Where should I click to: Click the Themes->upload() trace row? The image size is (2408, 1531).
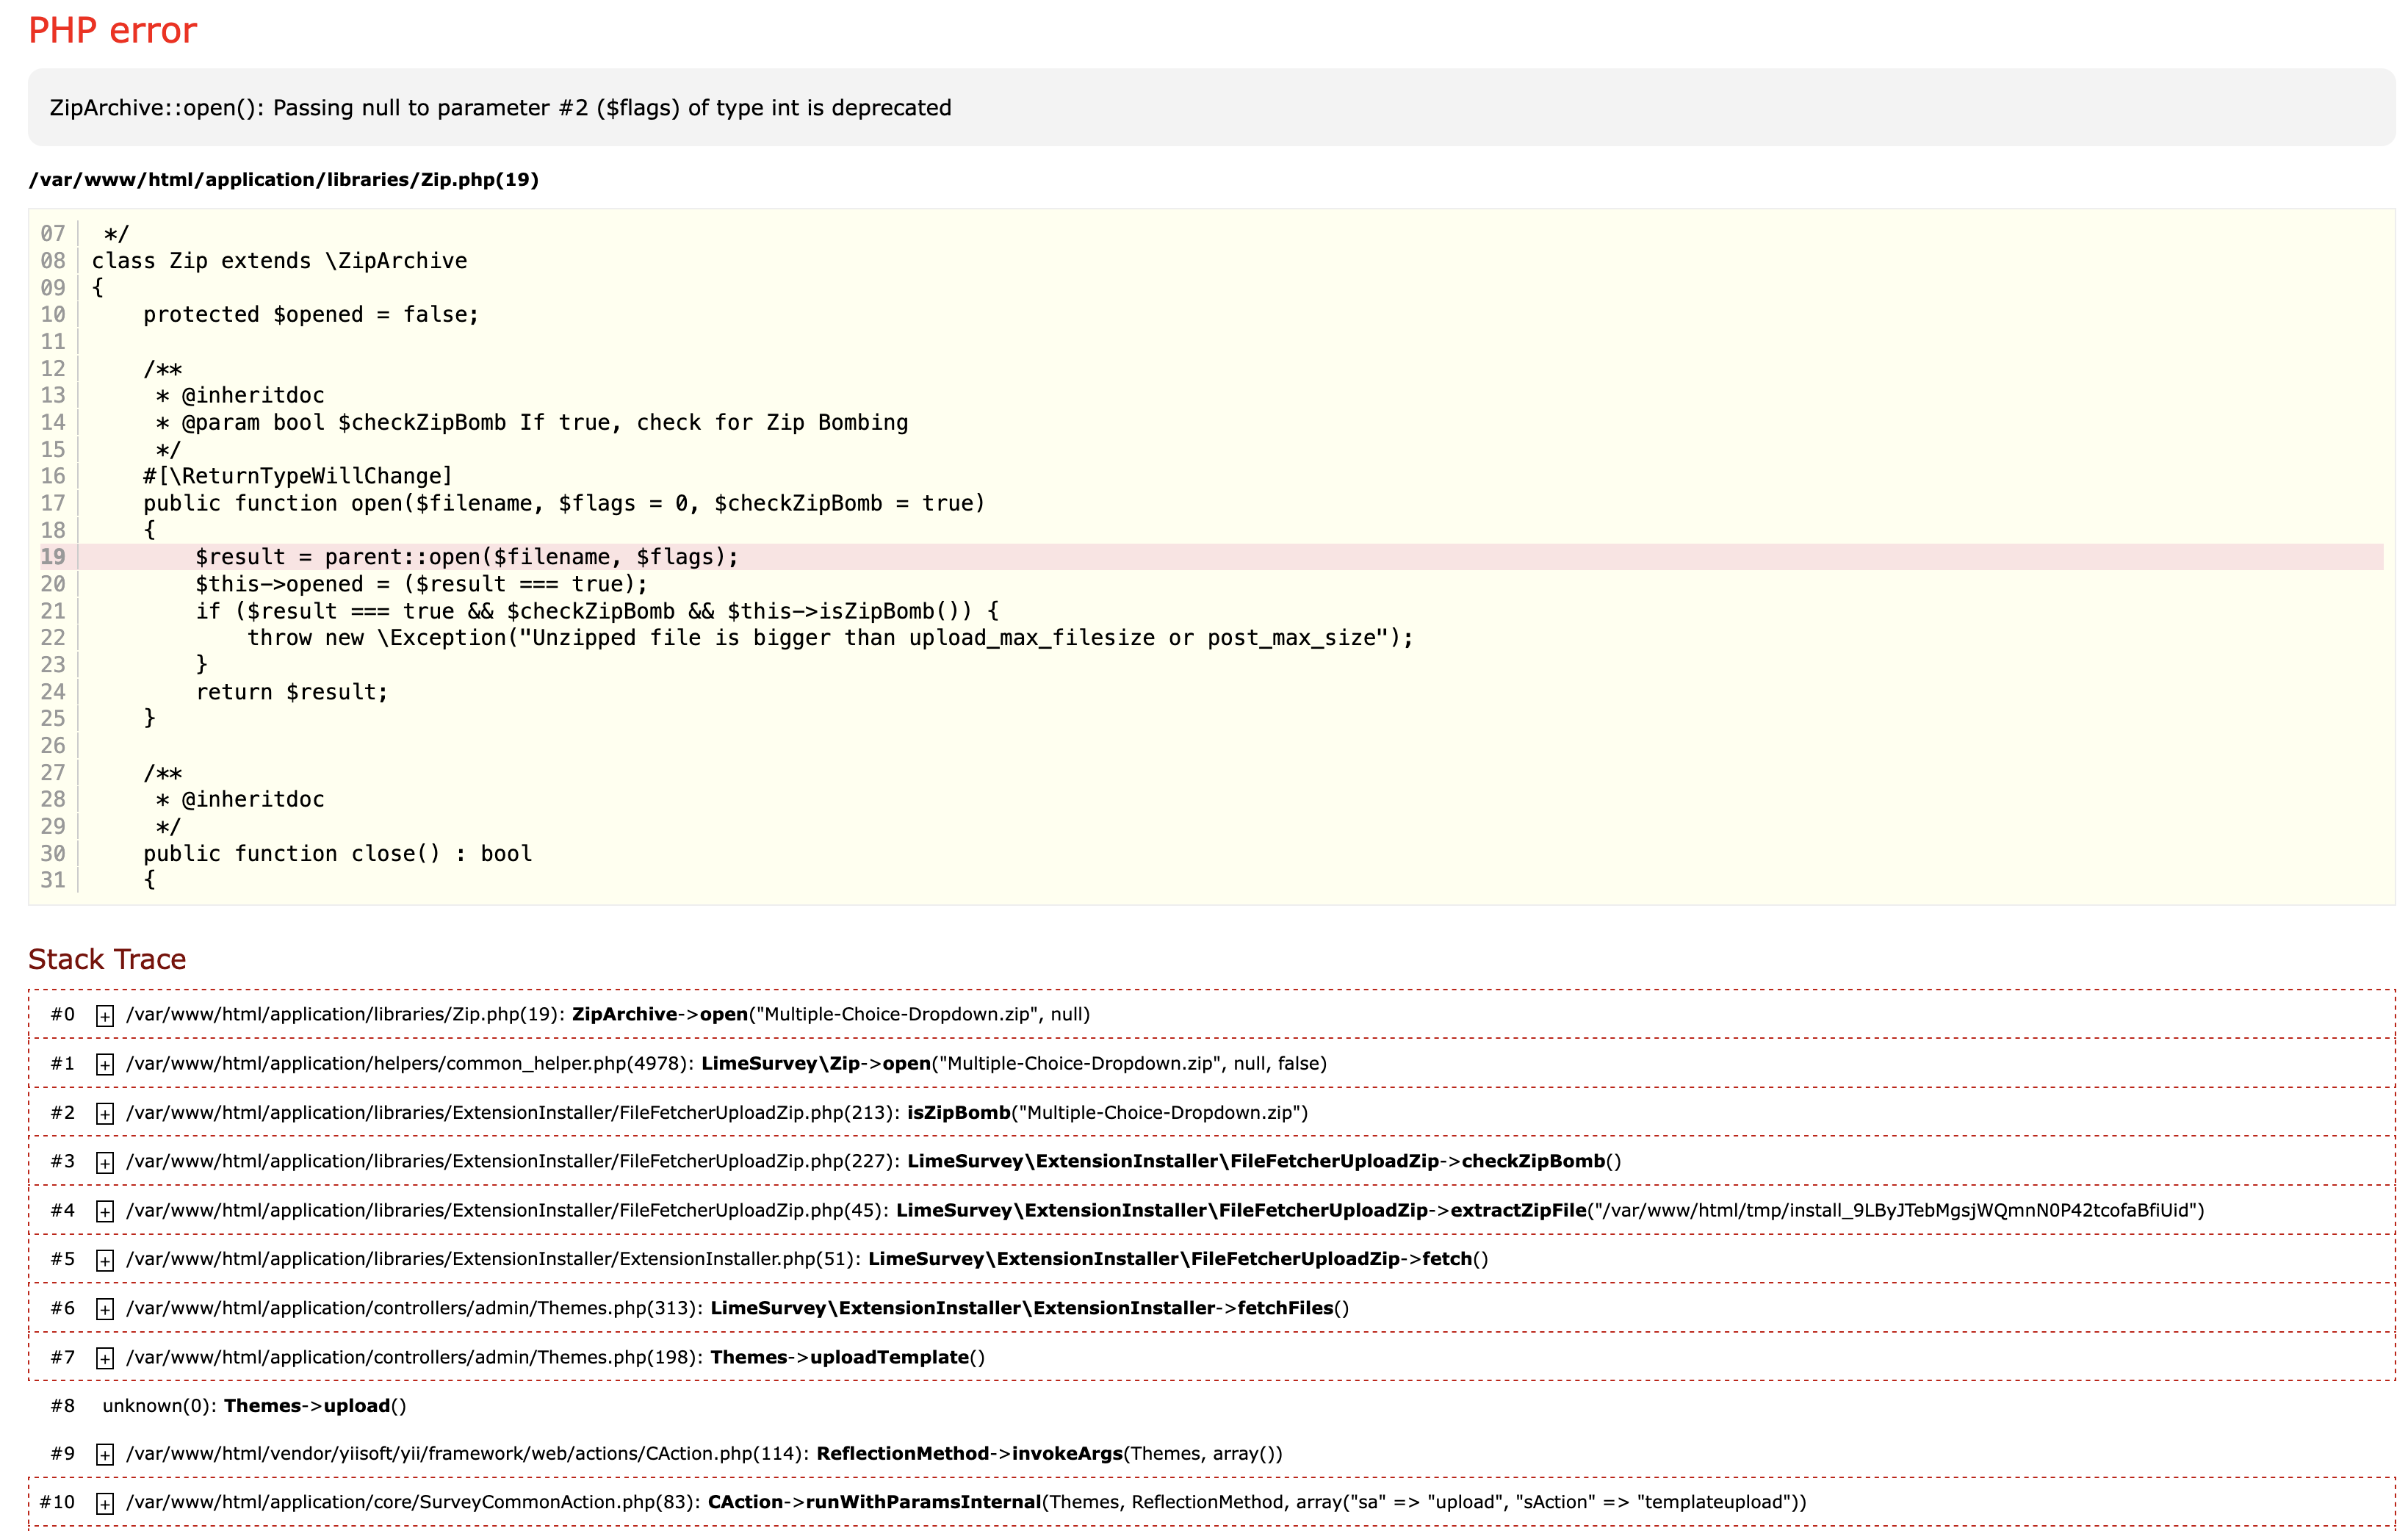point(314,1405)
